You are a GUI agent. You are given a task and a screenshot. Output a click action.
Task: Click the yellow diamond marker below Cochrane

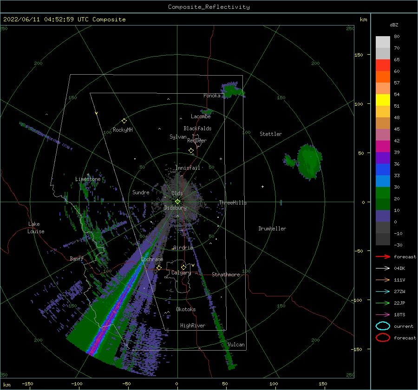[159, 268]
